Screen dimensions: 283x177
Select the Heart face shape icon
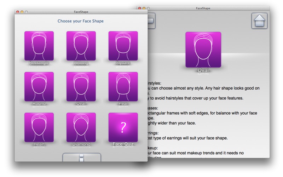pyautogui.click(x=39, y=127)
